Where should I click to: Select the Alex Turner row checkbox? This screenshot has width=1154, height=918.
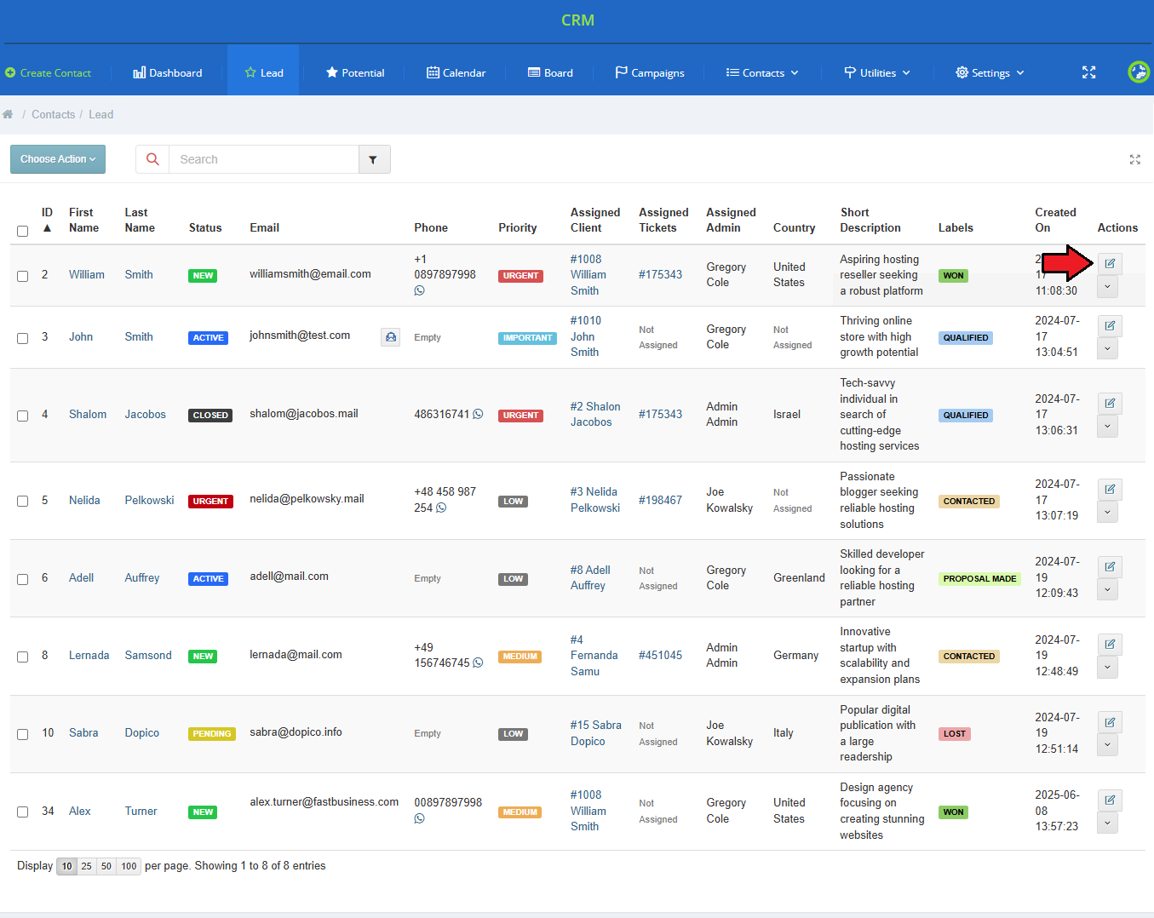click(x=23, y=812)
